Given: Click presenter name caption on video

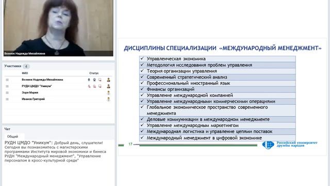Looking at the screenshot, I should [x=25, y=54].
